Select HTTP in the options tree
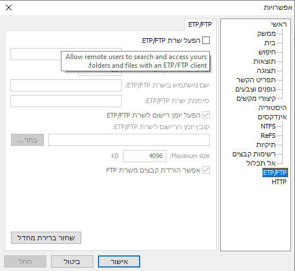 click(x=279, y=182)
